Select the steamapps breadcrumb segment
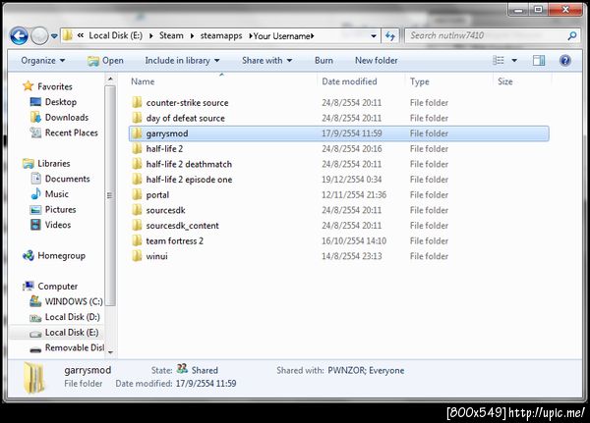Image resolution: width=590 pixels, height=423 pixels. (x=221, y=35)
